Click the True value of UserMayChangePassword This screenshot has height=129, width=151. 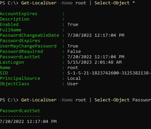click(x=73, y=46)
